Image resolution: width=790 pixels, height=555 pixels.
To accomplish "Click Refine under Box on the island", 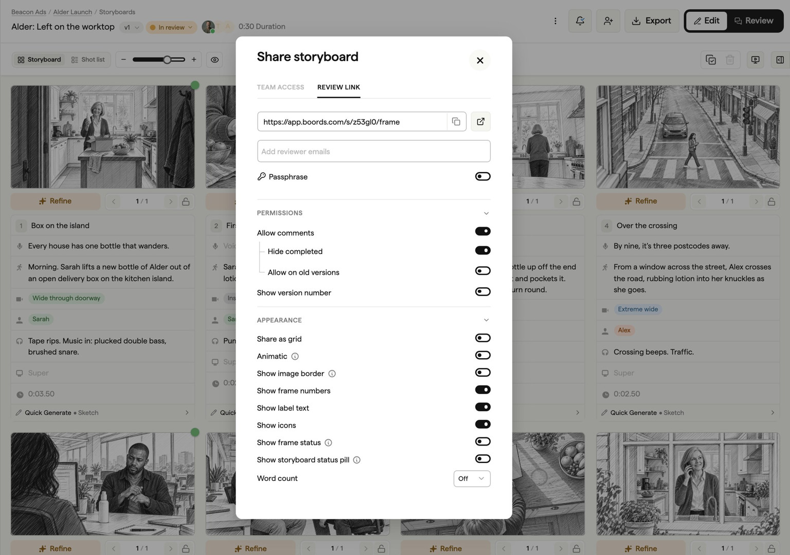I will pyautogui.click(x=56, y=201).
